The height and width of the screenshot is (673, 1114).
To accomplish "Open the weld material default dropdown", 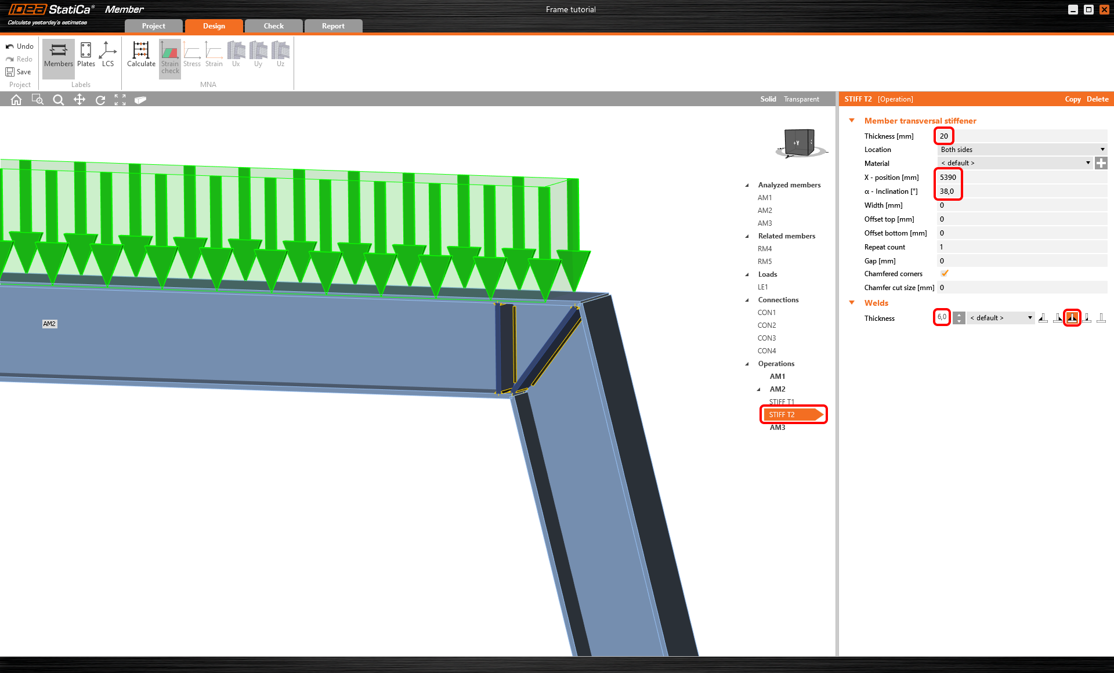I will pos(1000,318).
